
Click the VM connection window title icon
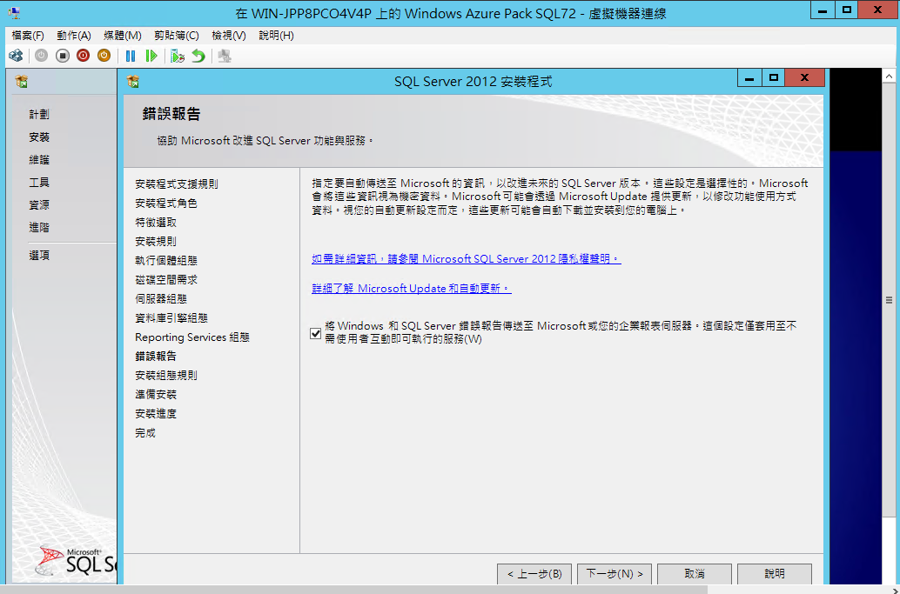click(x=14, y=12)
